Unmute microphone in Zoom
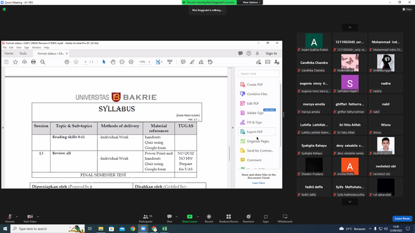The image size is (415, 233). pyautogui.click(x=10, y=218)
